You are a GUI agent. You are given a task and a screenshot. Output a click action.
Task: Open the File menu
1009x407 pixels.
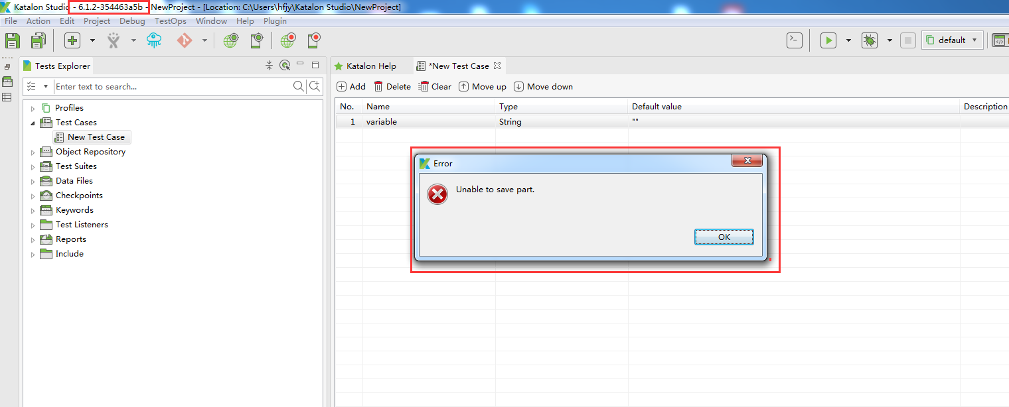pos(11,21)
